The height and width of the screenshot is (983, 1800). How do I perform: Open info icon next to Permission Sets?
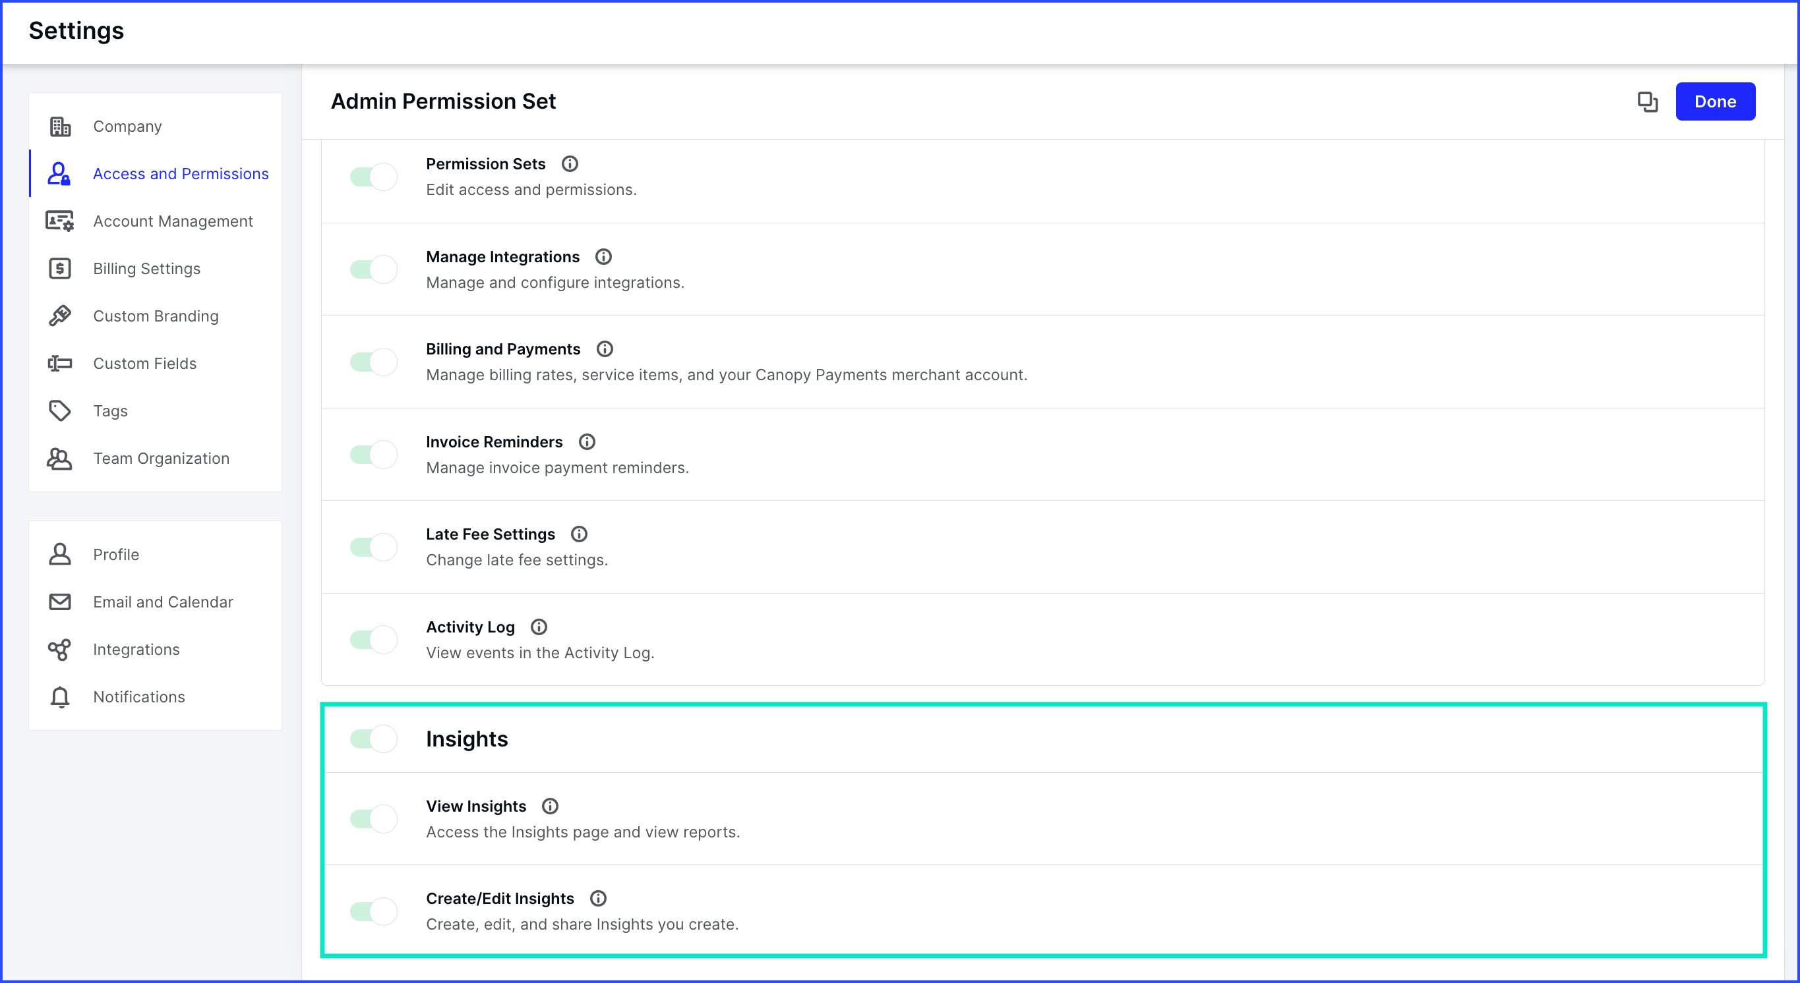click(x=570, y=164)
